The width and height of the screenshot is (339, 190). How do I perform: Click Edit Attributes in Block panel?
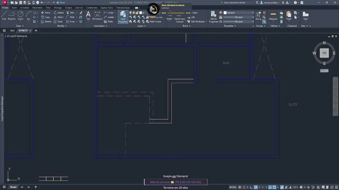pyautogui.click(x=196, y=22)
